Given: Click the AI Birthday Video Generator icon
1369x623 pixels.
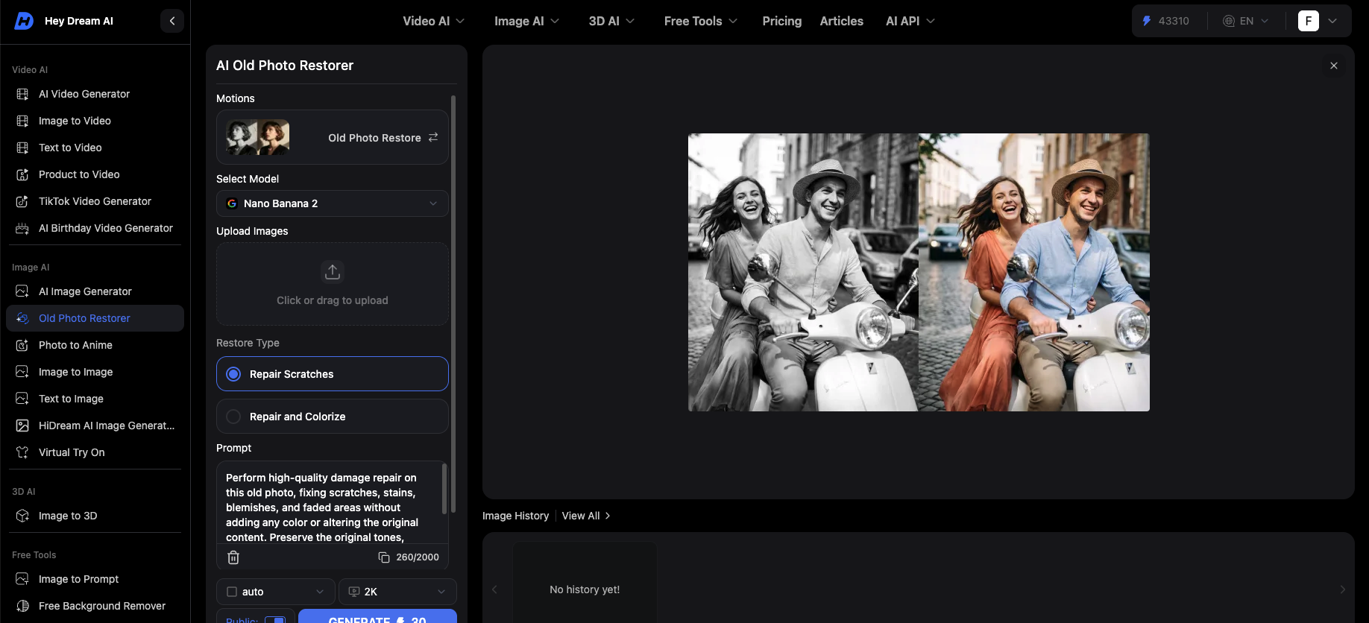Looking at the screenshot, I should click(22, 228).
